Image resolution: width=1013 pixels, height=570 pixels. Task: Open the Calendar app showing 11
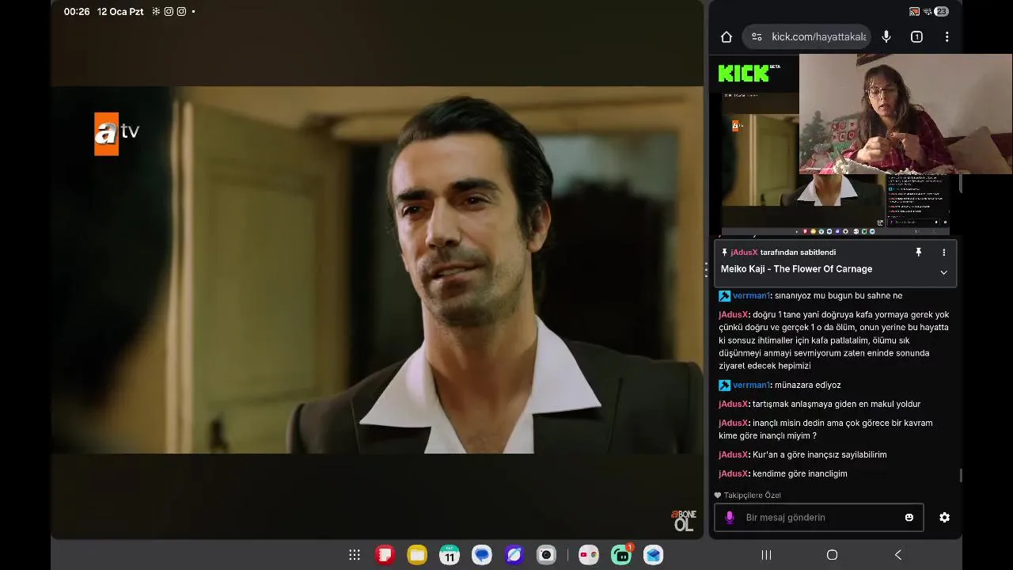click(450, 555)
